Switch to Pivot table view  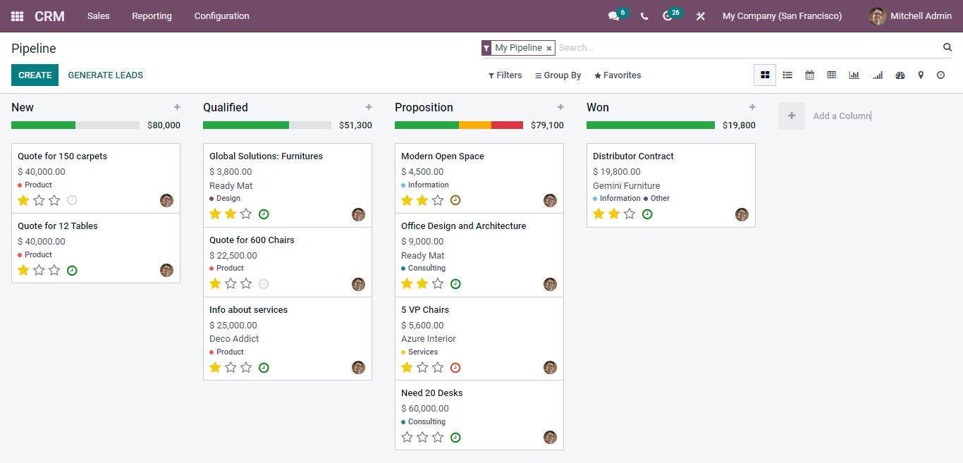tap(832, 75)
